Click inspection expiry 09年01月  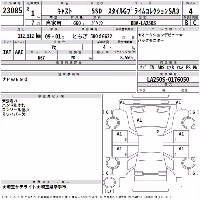tap(55, 36)
